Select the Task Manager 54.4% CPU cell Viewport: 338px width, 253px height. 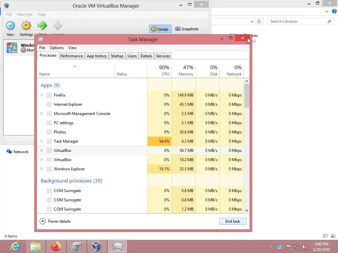click(159, 141)
